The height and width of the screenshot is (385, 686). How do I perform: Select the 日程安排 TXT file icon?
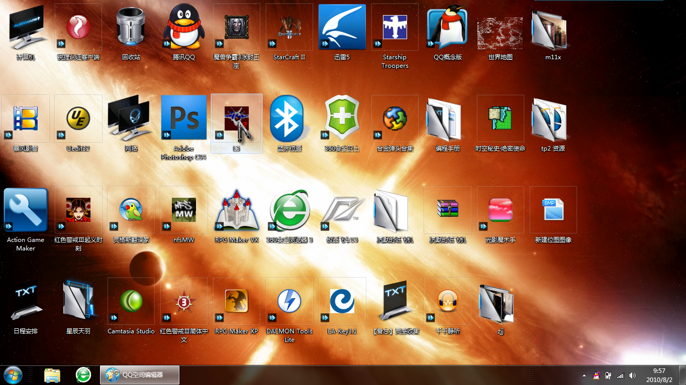[x=26, y=301]
